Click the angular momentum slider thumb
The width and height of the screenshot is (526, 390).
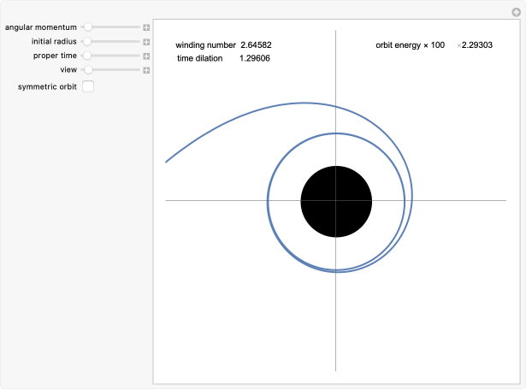coord(87,27)
